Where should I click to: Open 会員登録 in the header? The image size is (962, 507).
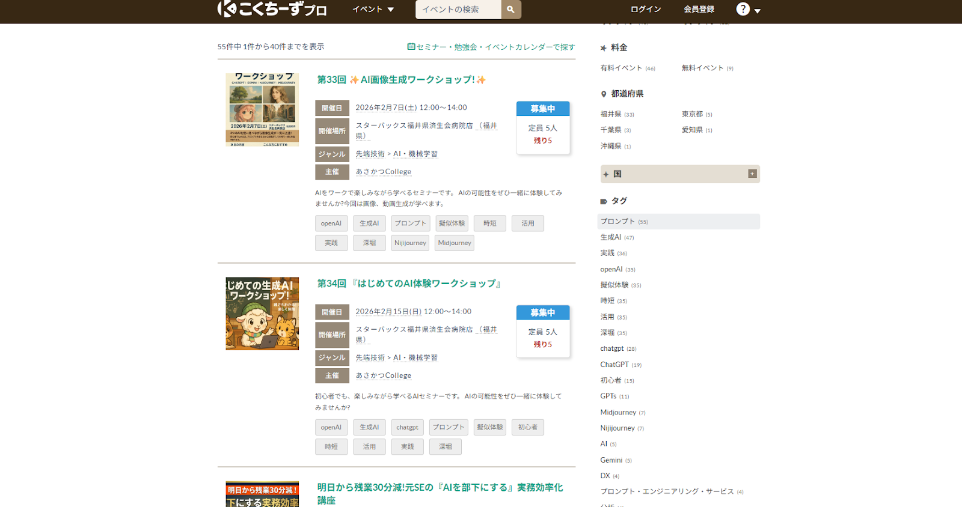[x=699, y=10]
